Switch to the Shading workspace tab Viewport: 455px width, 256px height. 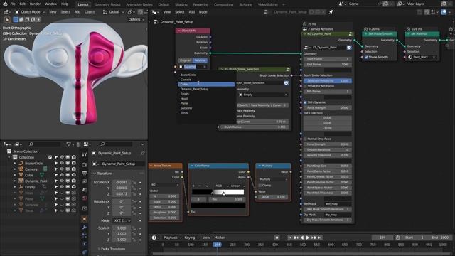point(181,4)
